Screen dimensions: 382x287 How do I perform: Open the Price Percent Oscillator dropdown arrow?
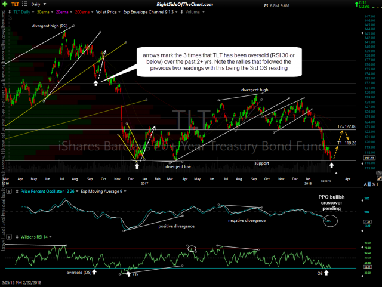pyautogui.click(x=77, y=192)
